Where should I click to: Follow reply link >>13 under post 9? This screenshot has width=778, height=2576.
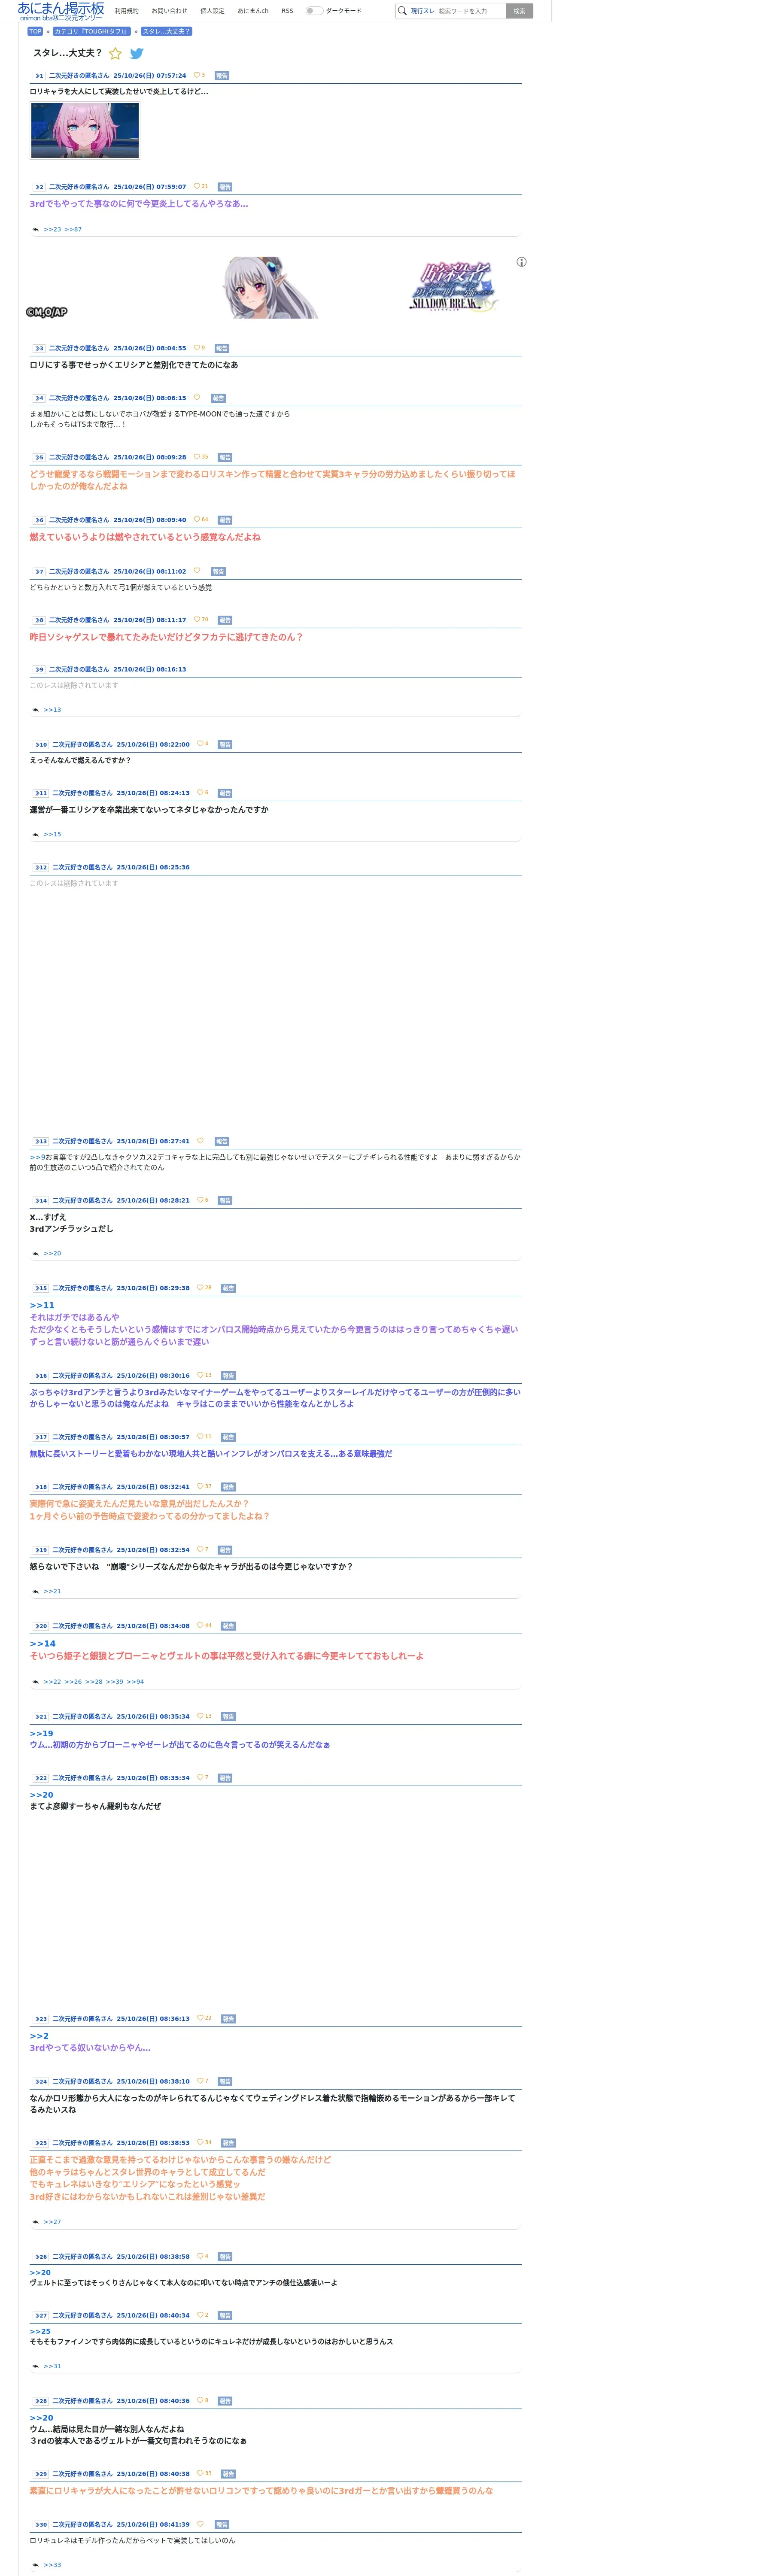[x=52, y=710]
